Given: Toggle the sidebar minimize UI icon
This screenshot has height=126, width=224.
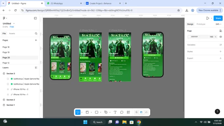Looking at the screenshot, I should (x=35, y=18).
